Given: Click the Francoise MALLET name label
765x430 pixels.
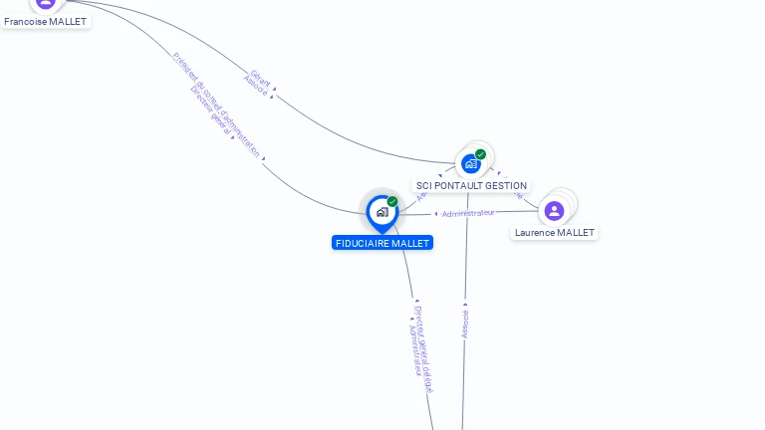Looking at the screenshot, I should (x=46, y=22).
